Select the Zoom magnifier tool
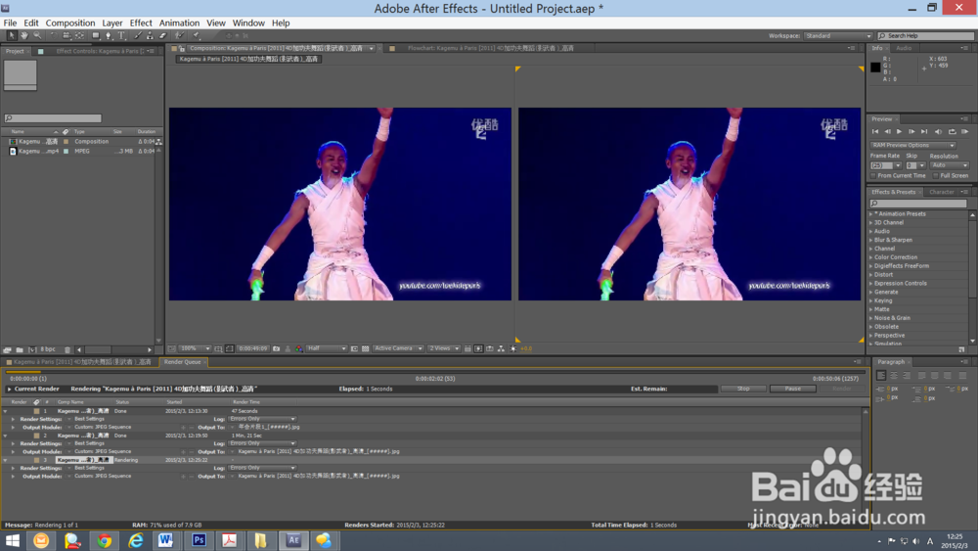Screen dimensions: 978x551 (37, 35)
